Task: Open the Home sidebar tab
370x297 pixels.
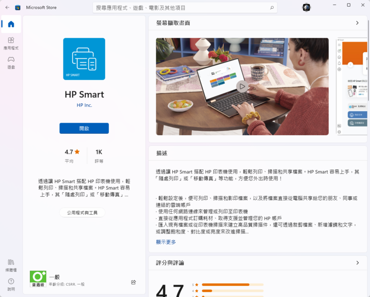Action: 11,24
